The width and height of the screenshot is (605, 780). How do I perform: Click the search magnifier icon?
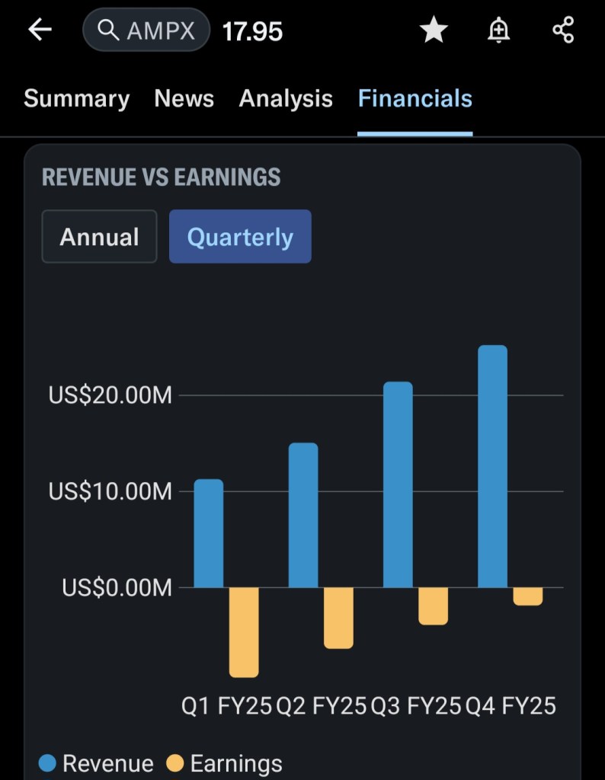point(109,30)
